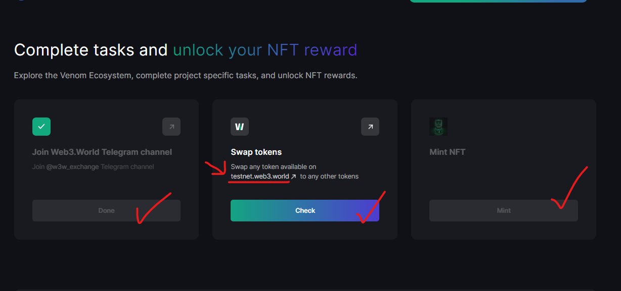Image resolution: width=621 pixels, height=291 pixels.
Task: Select Join Web3.World Telegram channel title
Action: pyautogui.click(x=102, y=152)
